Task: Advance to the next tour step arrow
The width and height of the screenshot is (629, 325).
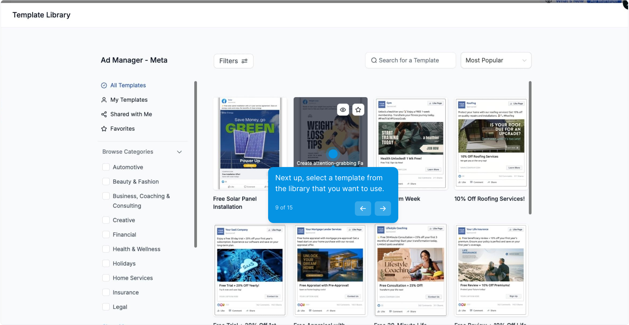Action: pyautogui.click(x=383, y=208)
